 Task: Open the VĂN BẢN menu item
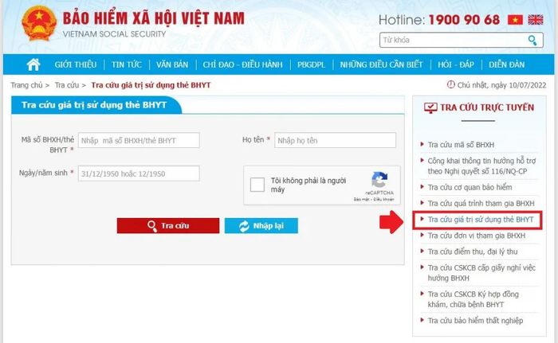172,64
